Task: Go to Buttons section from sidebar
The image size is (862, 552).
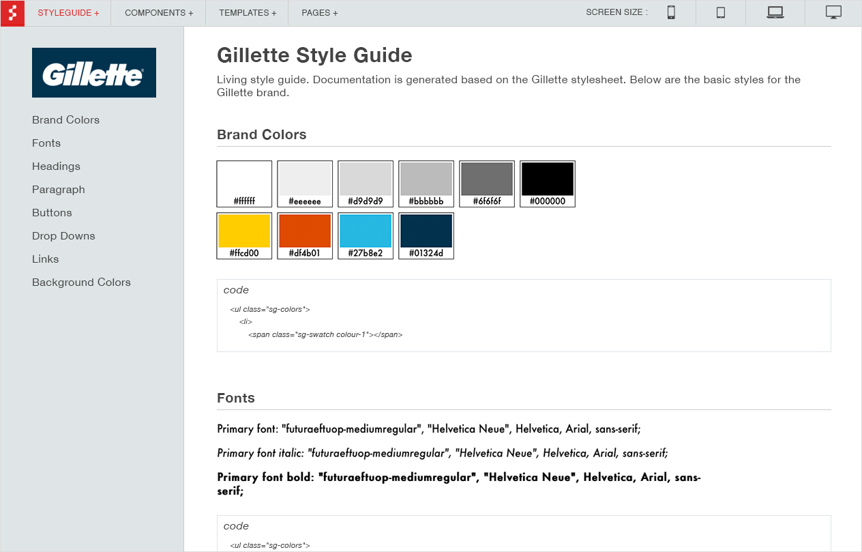Action: point(52,213)
